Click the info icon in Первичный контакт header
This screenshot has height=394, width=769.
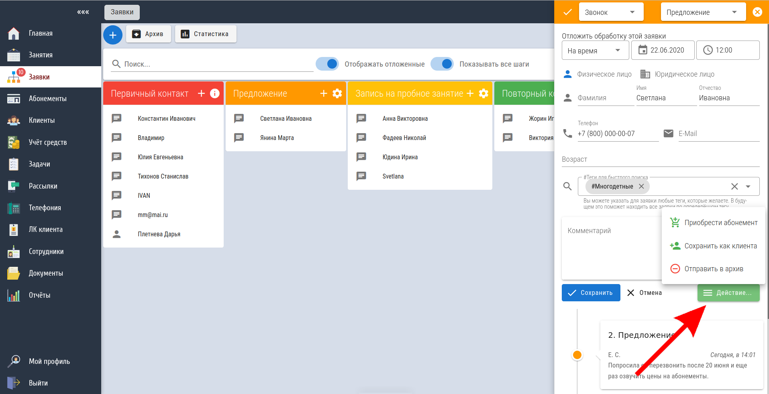pos(215,93)
